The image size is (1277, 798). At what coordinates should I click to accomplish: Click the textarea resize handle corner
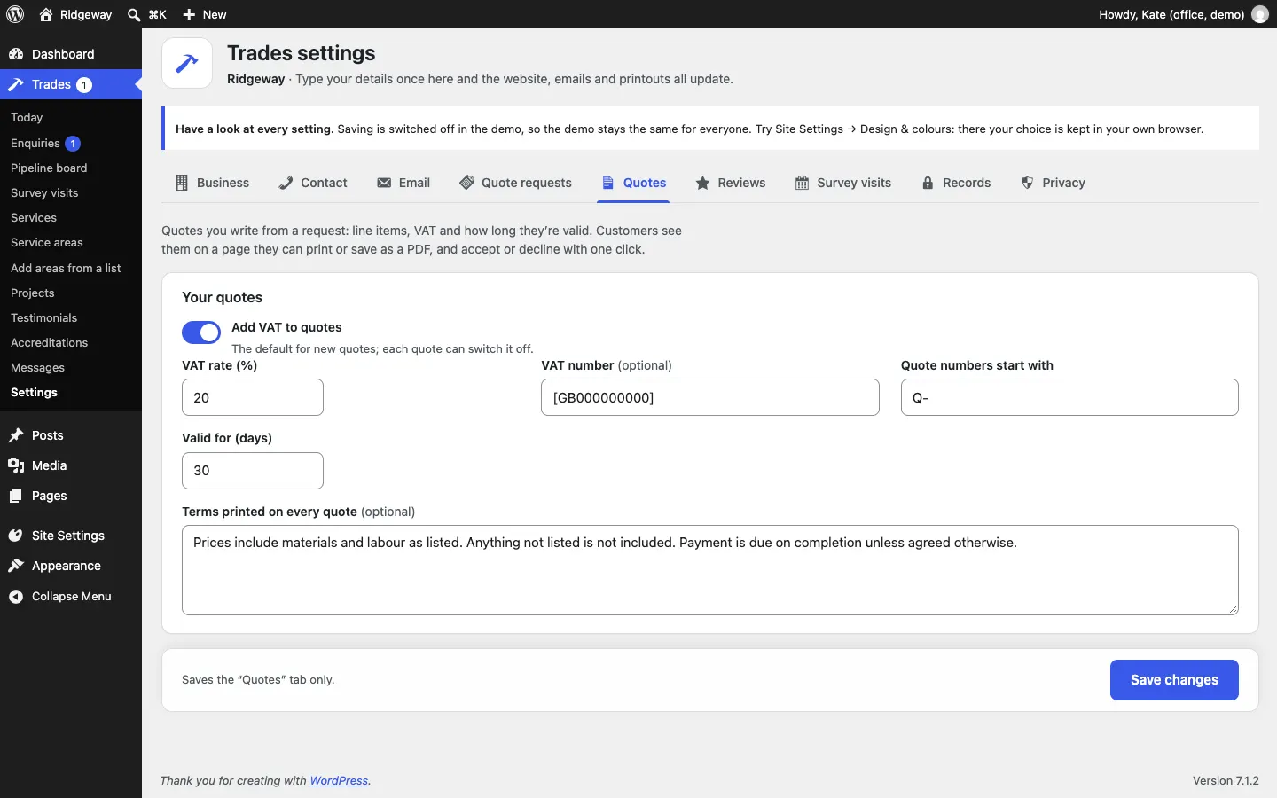(x=1233, y=609)
